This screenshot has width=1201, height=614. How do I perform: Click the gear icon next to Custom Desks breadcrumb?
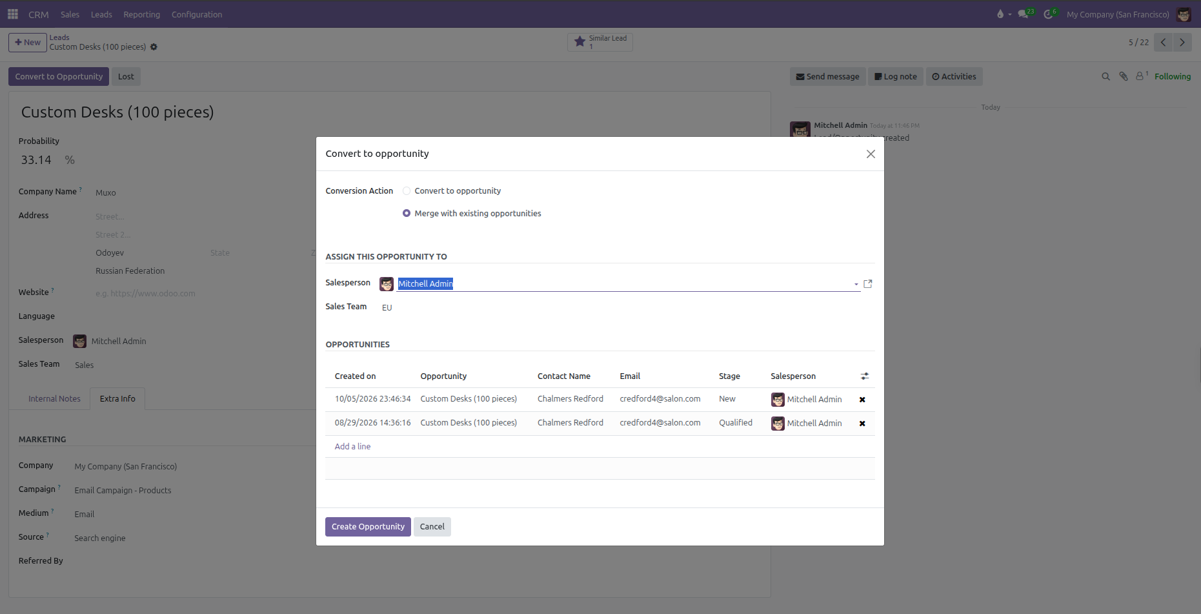click(154, 47)
